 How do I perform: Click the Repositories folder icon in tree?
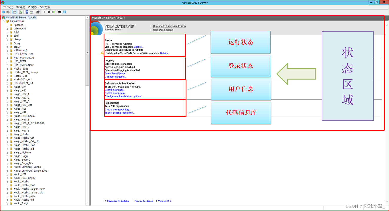coord(7,21)
